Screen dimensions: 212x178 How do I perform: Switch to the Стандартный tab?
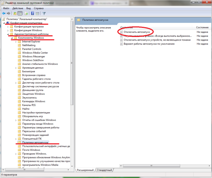(104, 170)
